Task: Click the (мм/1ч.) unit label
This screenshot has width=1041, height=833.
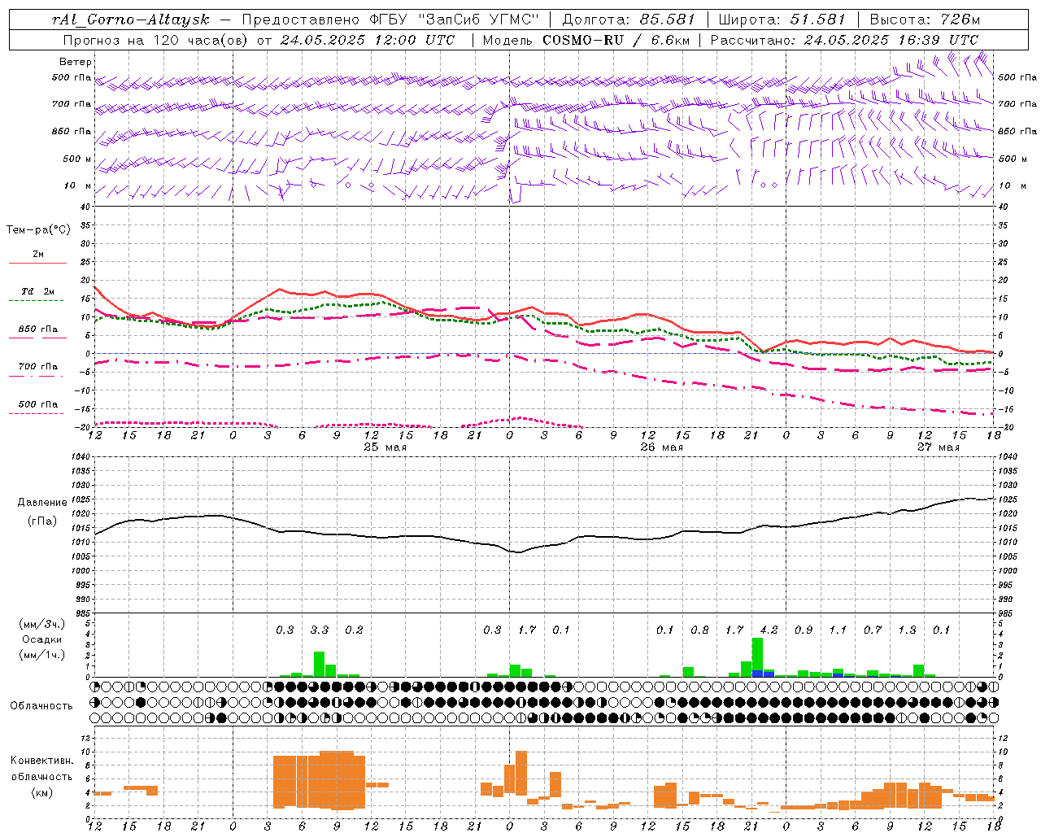Action: [x=41, y=655]
